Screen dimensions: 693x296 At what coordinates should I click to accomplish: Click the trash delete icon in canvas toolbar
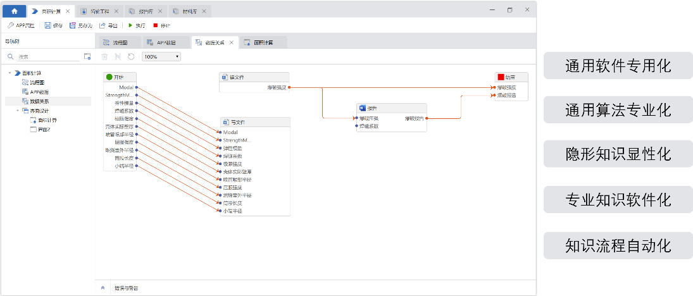105,56
